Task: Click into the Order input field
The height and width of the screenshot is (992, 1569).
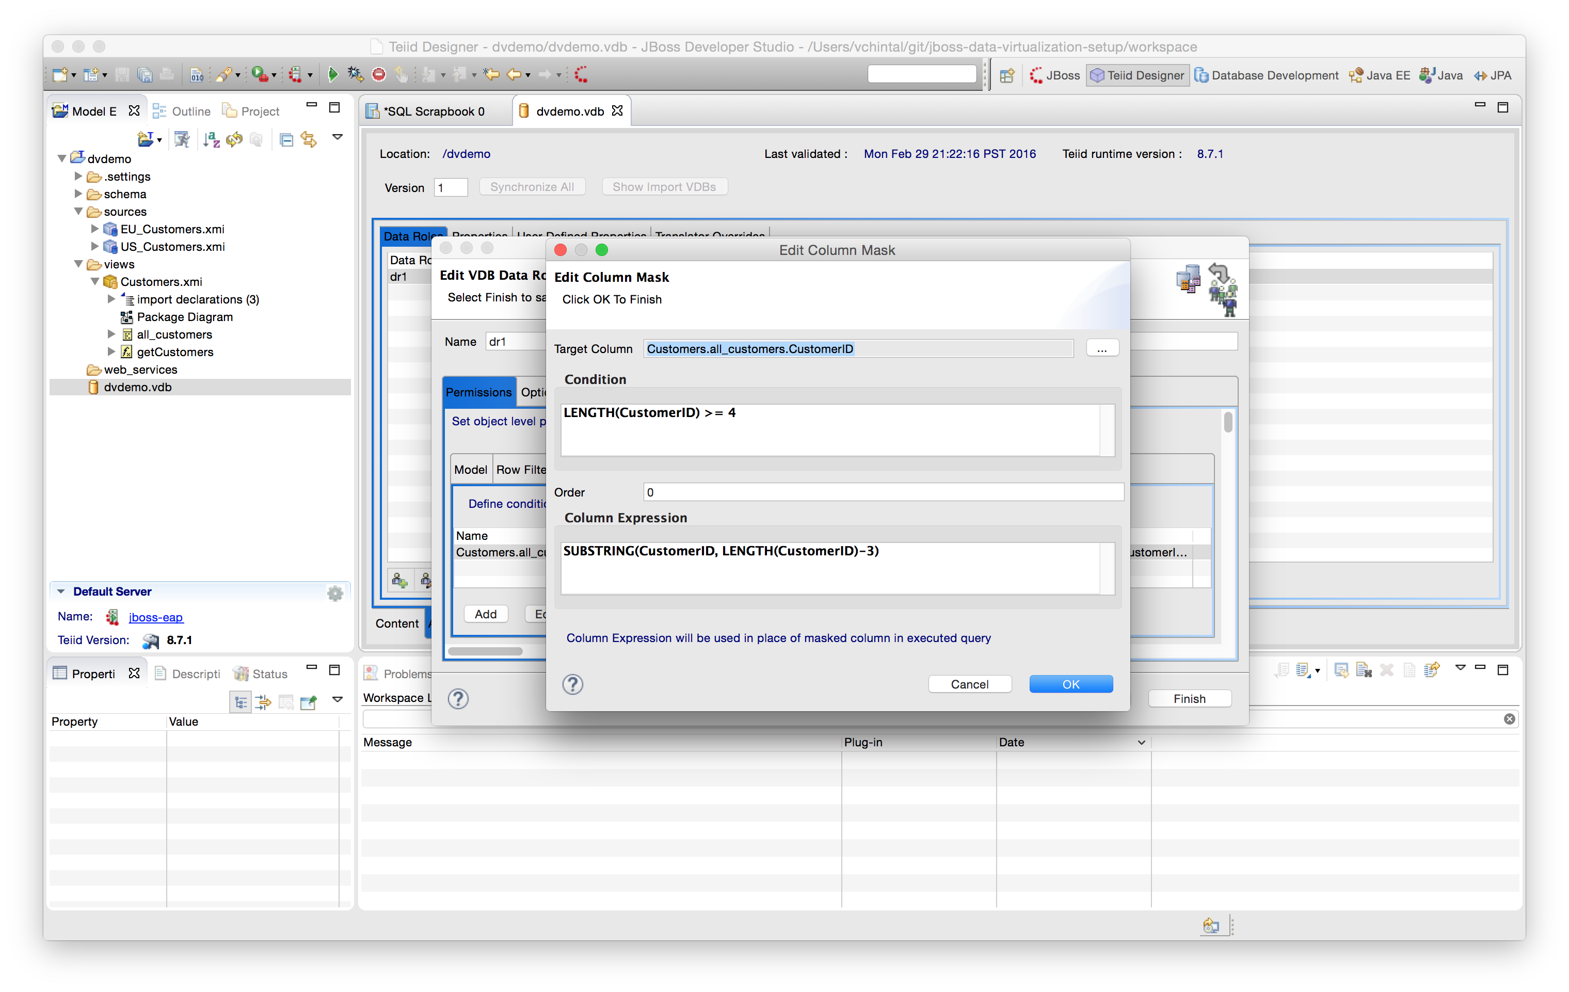Action: click(x=882, y=492)
